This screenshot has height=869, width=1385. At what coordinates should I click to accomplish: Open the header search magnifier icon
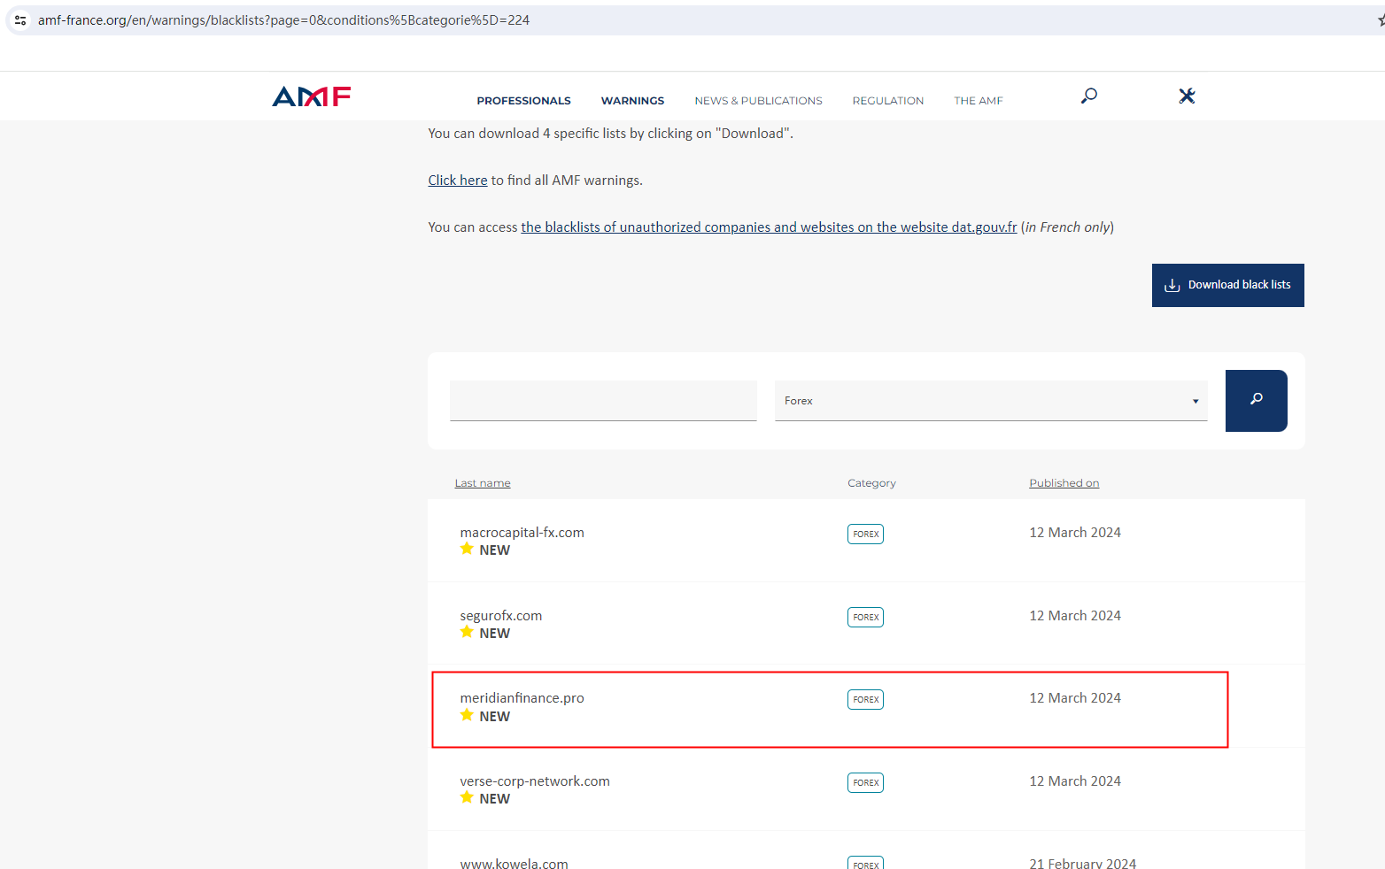[1089, 96]
